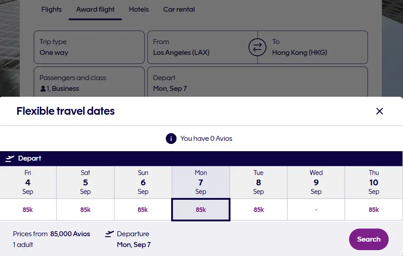The width and height of the screenshot is (403, 256).
Task: Expand Passengers and class options
Action: point(89,83)
